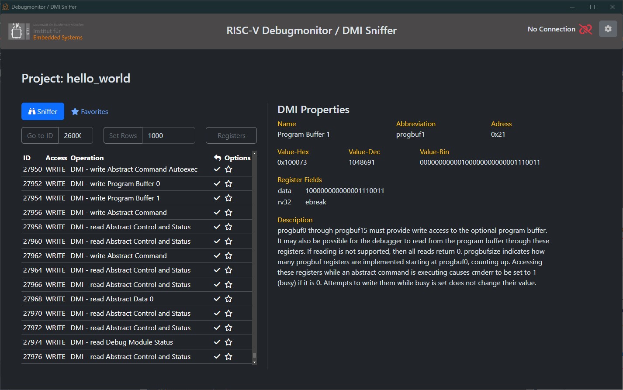The height and width of the screenshot is (390, 623).
Task: Toggle the favorite star on row 27962
Action: pyautogui.click(x=228, y=256)
